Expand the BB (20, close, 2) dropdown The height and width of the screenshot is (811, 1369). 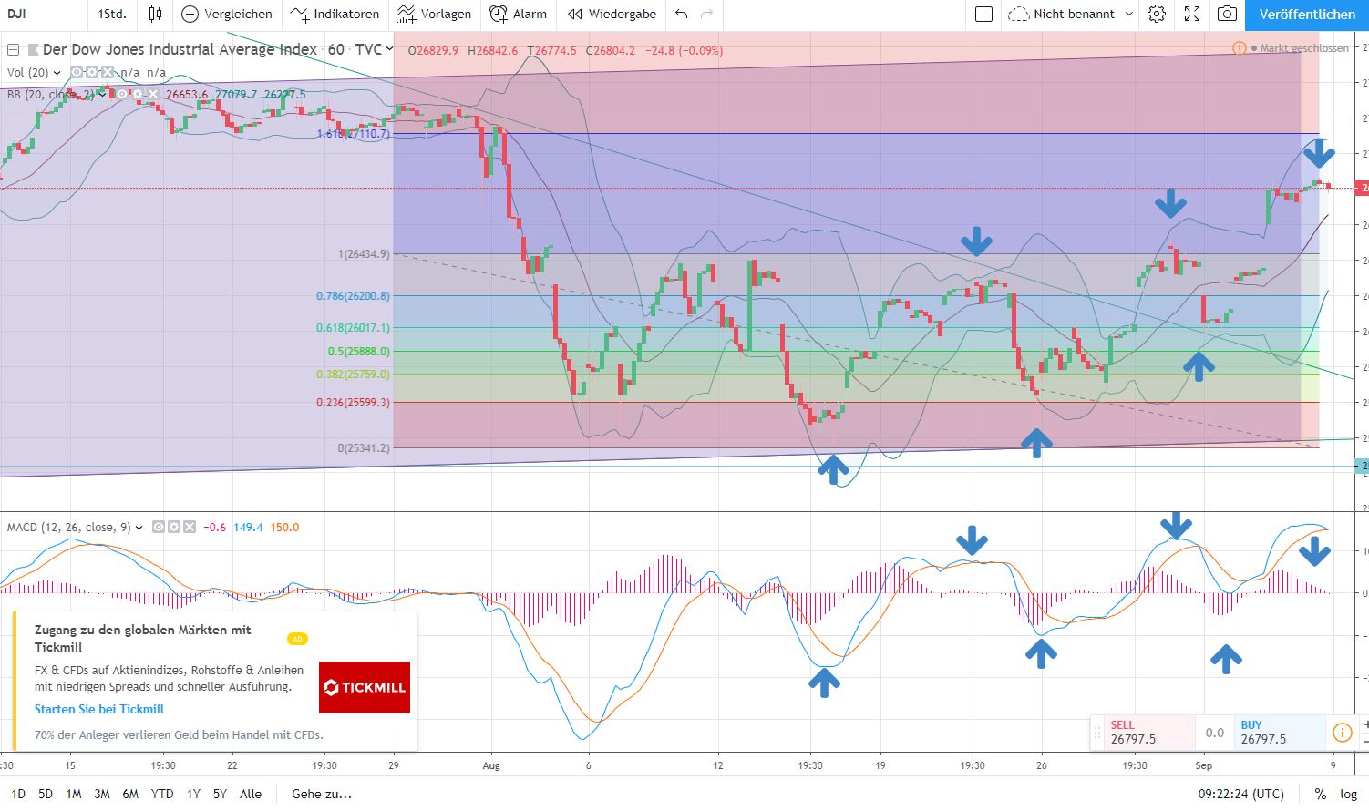(x=103, y=94)
